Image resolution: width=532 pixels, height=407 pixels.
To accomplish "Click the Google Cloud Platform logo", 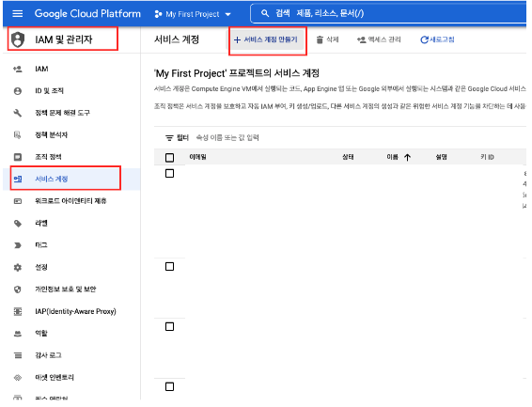I will click(87, 13).
